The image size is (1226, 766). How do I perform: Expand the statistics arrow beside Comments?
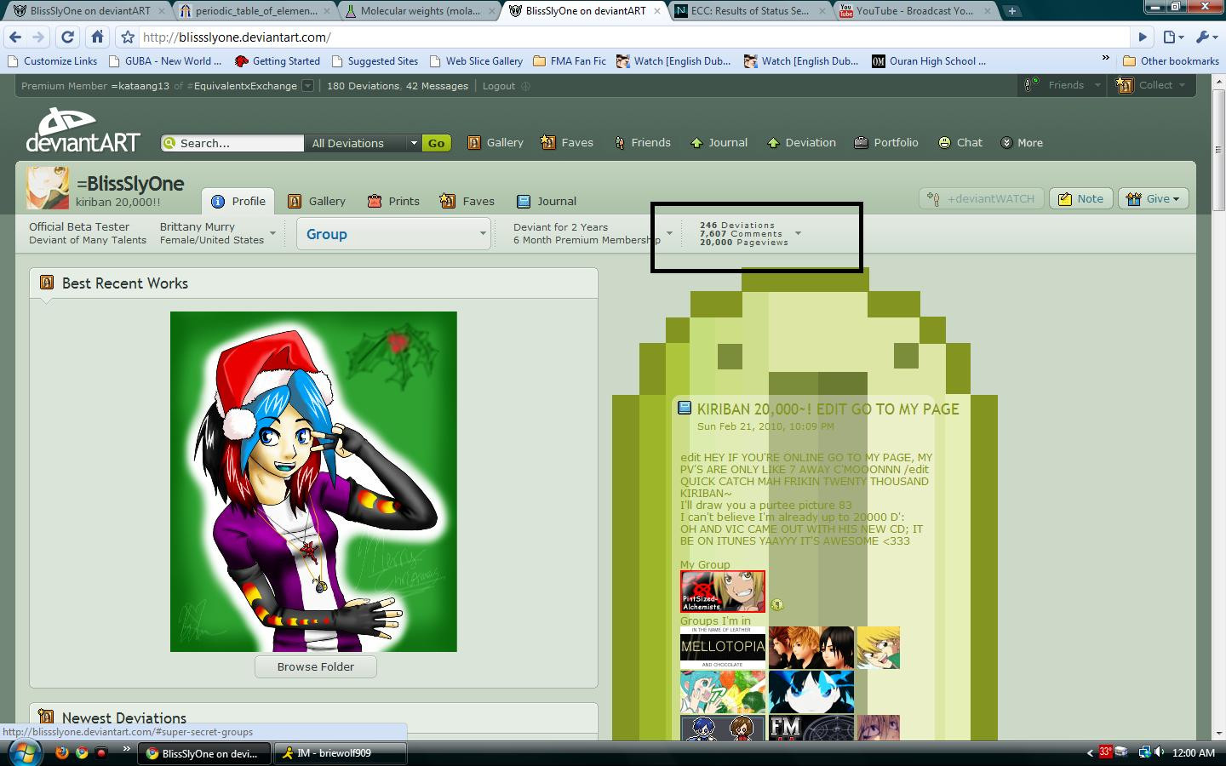click(x=798, y=233)
